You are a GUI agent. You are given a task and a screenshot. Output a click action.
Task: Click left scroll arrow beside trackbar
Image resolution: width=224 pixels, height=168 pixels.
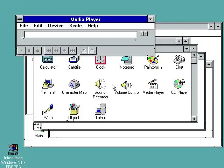pyautogui.click(x=142, y=34)
